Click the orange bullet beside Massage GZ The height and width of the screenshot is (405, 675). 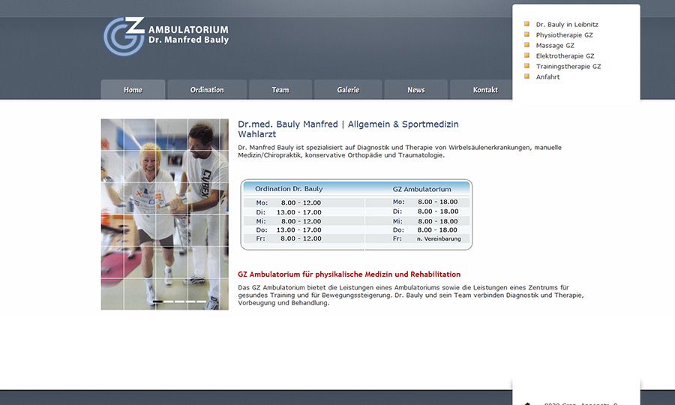click(526, 45)
